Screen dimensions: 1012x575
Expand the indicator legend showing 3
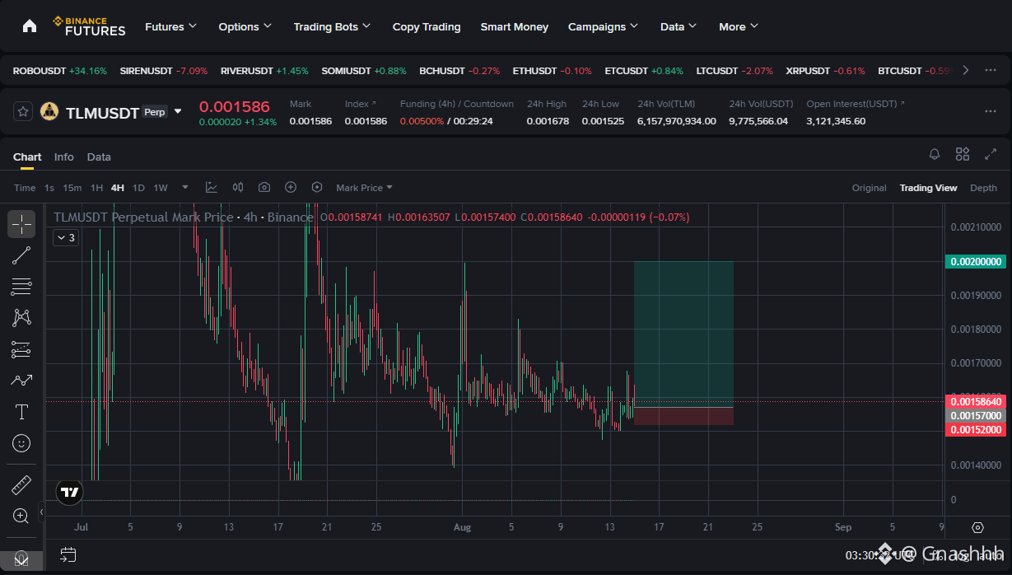pos(65,238)
